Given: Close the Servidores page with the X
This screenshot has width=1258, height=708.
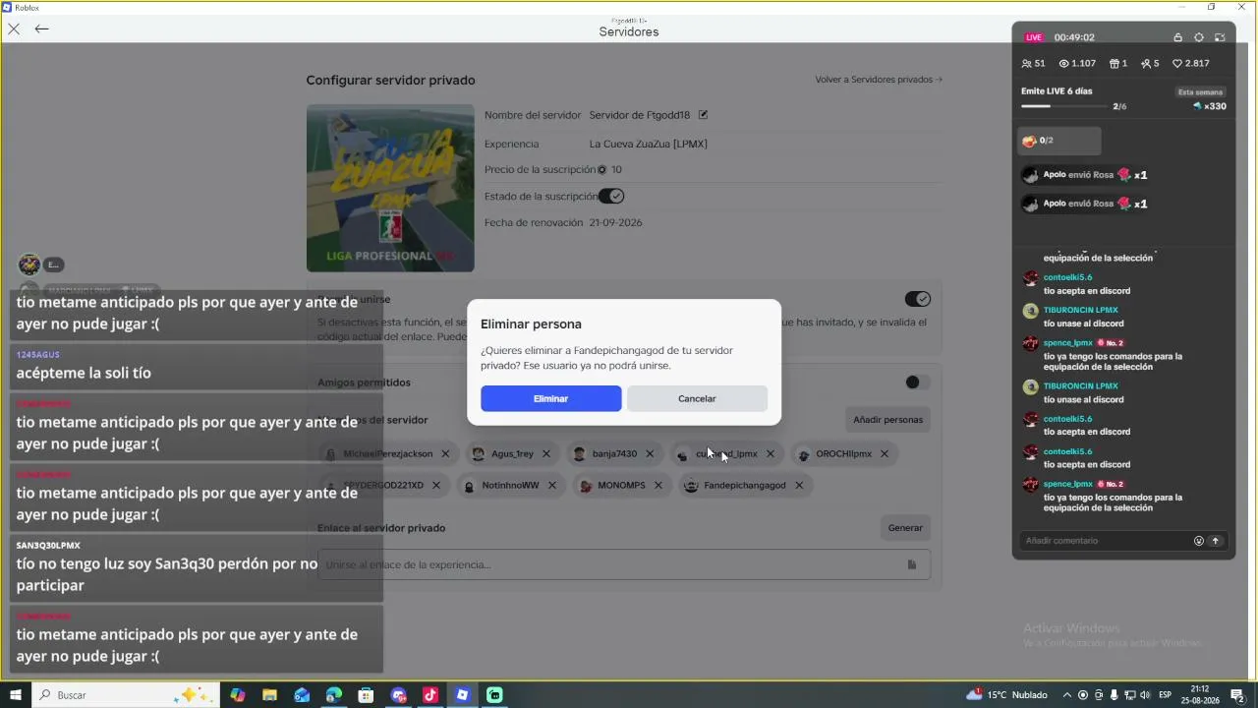Looking at the screenshot, I should (14, 29).
